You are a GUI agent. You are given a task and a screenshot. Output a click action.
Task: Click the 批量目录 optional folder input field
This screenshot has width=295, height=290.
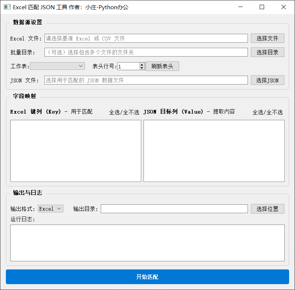[x=145, y=52]
